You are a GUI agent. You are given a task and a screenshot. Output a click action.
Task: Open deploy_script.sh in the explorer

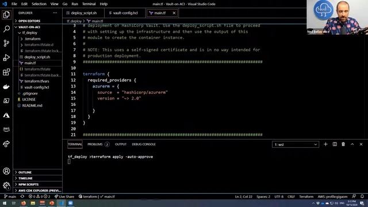point(38,57)
